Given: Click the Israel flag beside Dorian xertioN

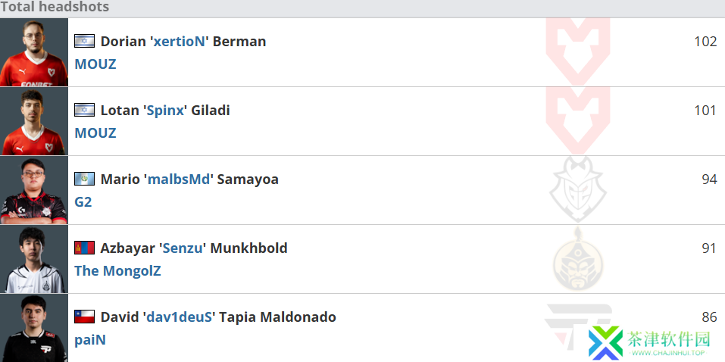Looking at the screenshot, I should tap(85, 41).
